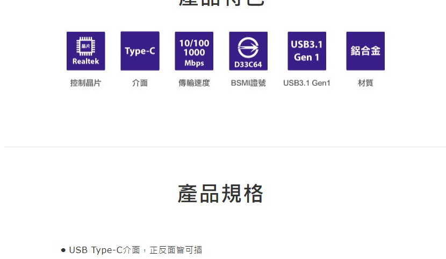Click the Realtek chip icon tile
Image resolution: width=446 pixels, height=259 pixels.
[85, 51]
